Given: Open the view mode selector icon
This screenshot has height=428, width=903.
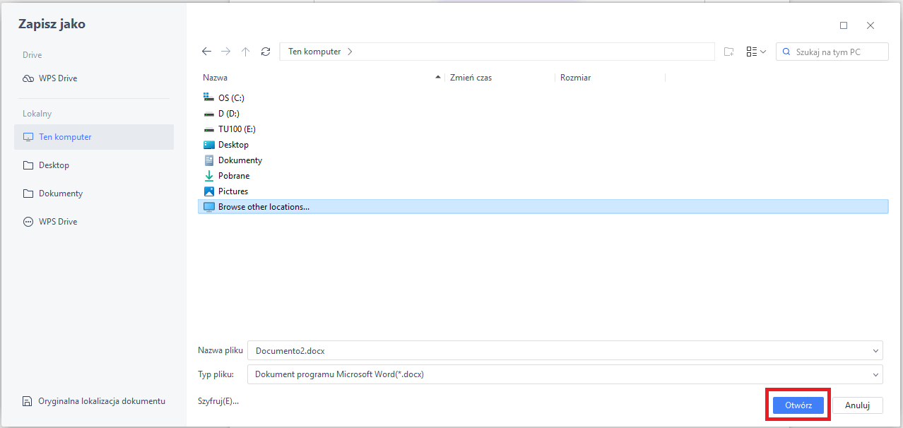Looking at the screenshot, I should tap(756, 52).
